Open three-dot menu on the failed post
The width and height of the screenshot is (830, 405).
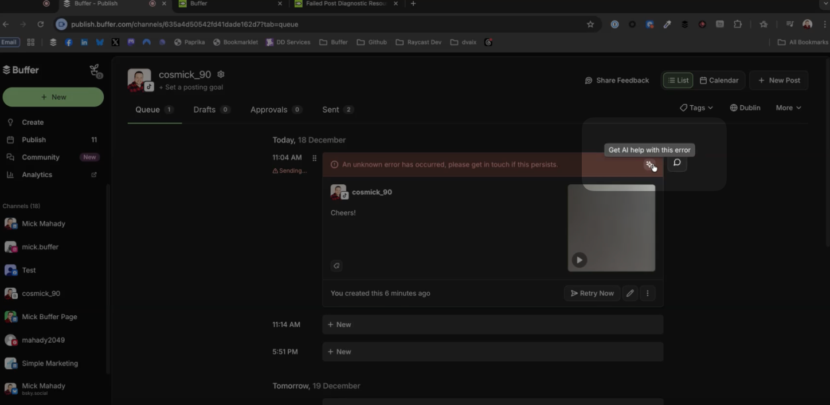pyautogui.click(x=648, y=293)
